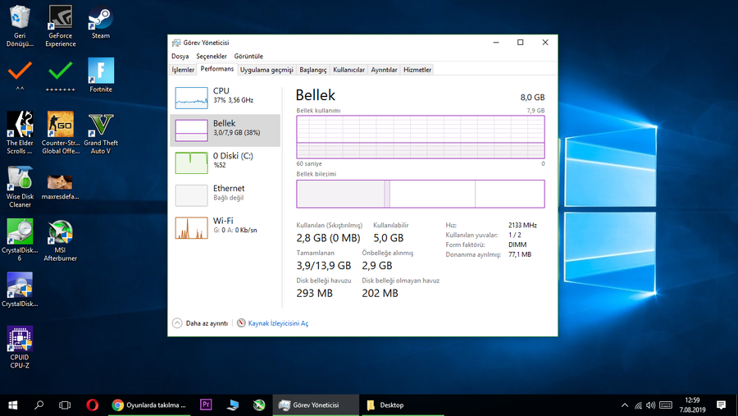This screenshot has width=738, height=416.
Task: Open the Dosya menu
Action: (x=180, y=56)
